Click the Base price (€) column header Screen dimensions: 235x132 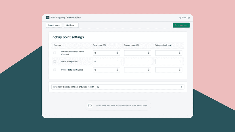coord(99,45)
